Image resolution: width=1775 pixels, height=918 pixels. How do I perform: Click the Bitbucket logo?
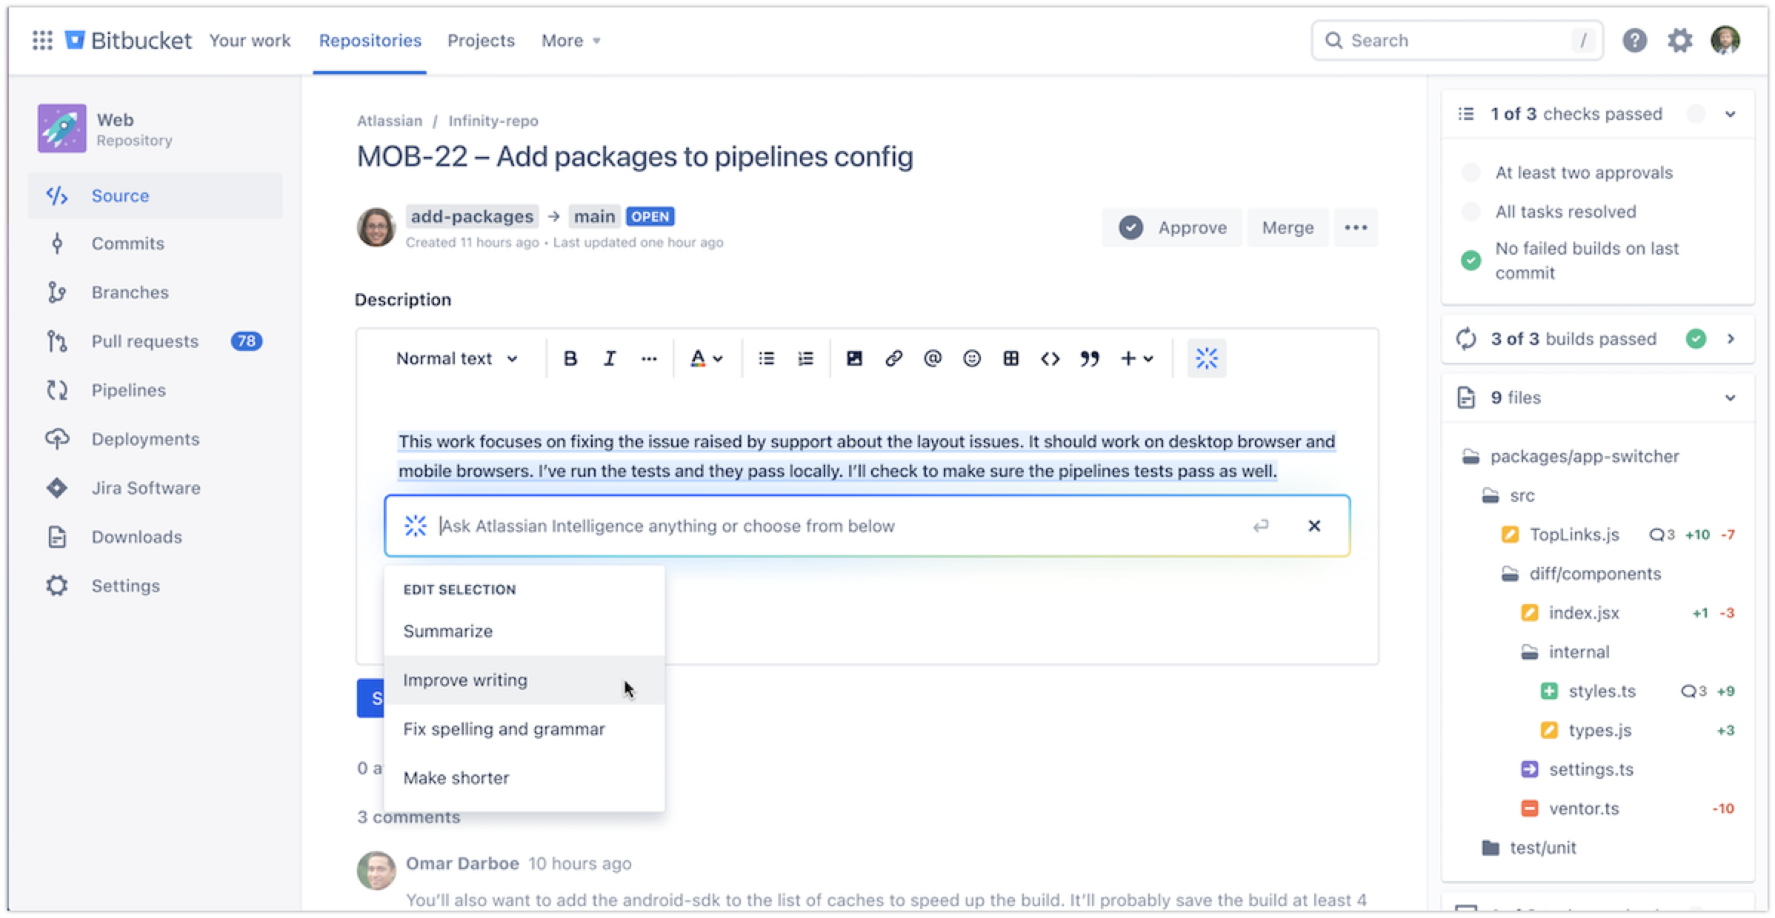[128, 40]
